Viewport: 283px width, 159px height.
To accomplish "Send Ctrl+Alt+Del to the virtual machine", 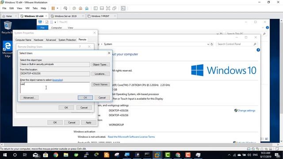I will 65,8.
